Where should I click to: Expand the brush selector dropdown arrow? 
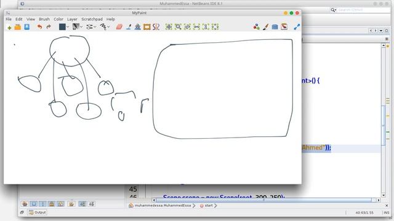81,27
